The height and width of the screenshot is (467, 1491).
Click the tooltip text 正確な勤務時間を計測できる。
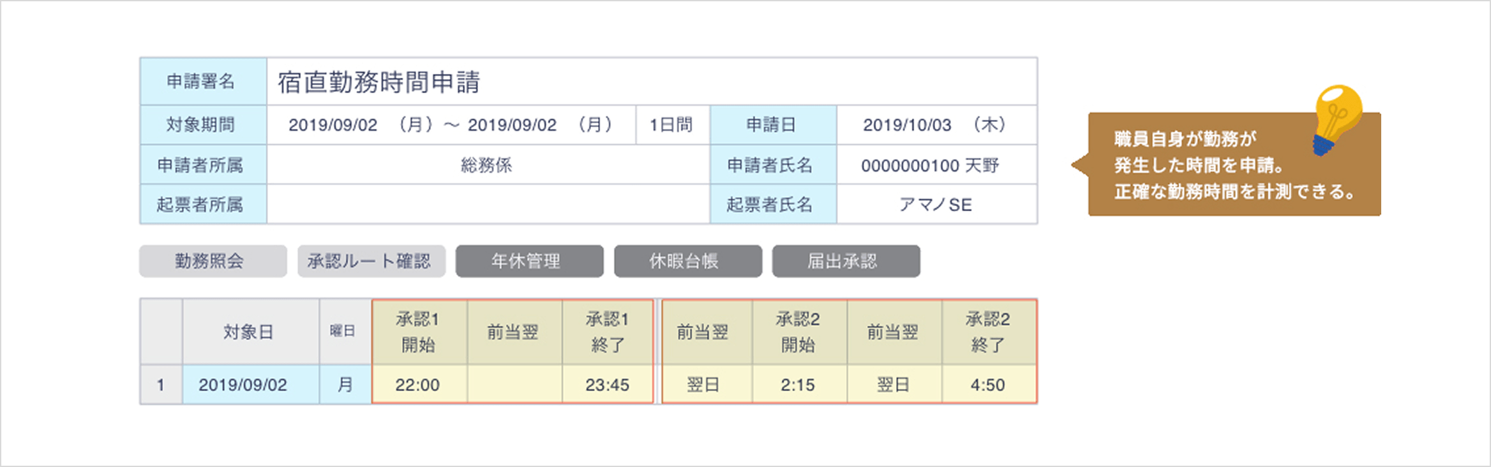point(1234,191)
